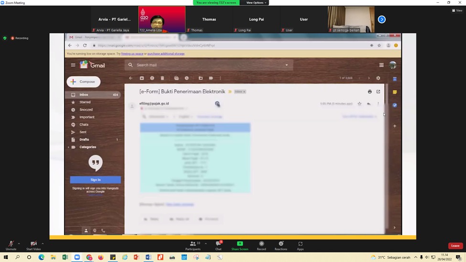Expand the View Options dropdown
466x262 pixels.
click(x=256, y=3)
